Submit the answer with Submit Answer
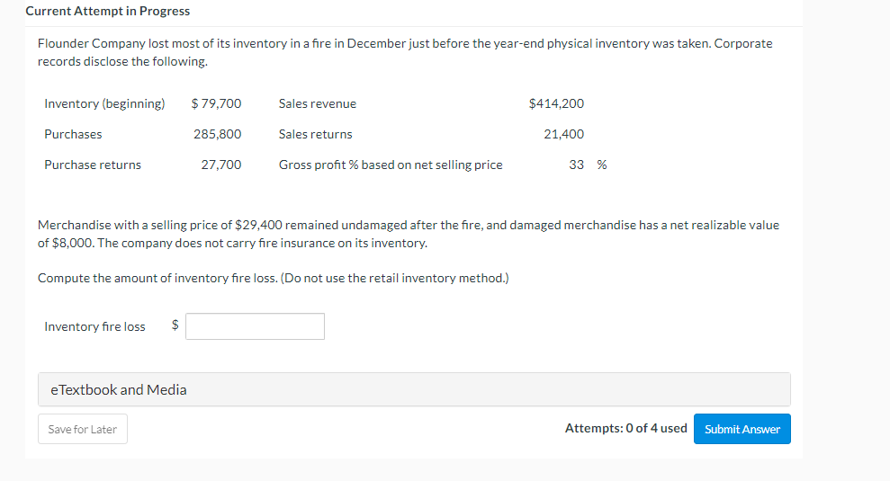 (x=742, y=429)
